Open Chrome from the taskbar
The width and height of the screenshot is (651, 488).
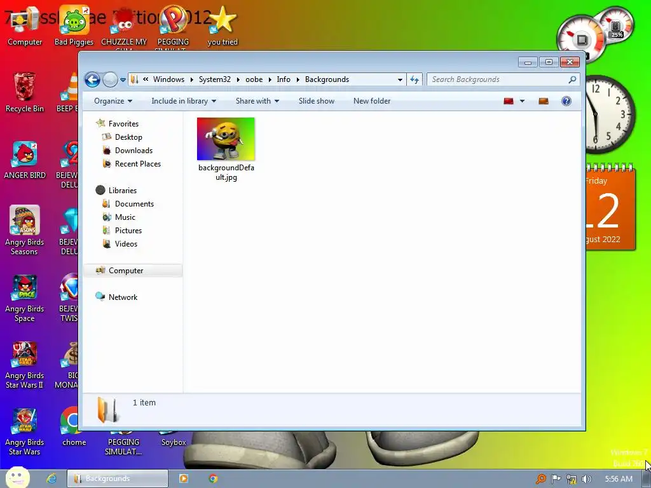tap(213, 478)
